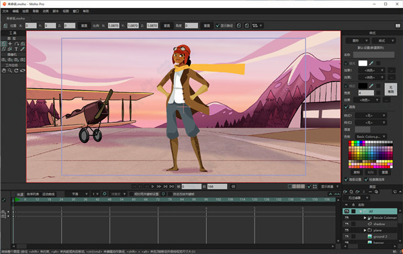Switch to the Motion Graph tab in timeline
This screenshot has height=254, width=403.
point(48,194)
